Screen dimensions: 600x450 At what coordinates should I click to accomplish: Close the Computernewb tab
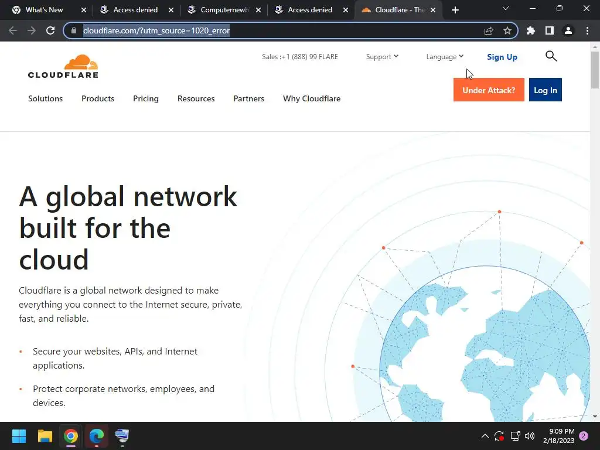(x=258, y=10)
